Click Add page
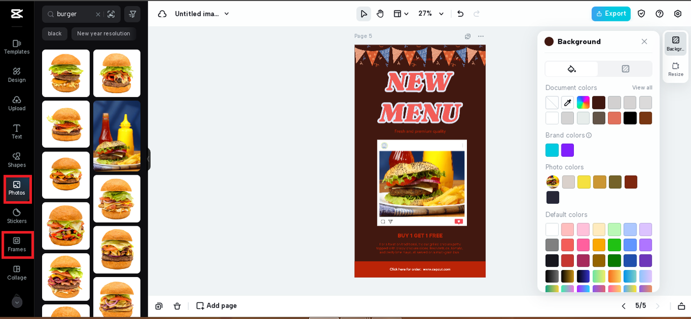 coord(216,306)
